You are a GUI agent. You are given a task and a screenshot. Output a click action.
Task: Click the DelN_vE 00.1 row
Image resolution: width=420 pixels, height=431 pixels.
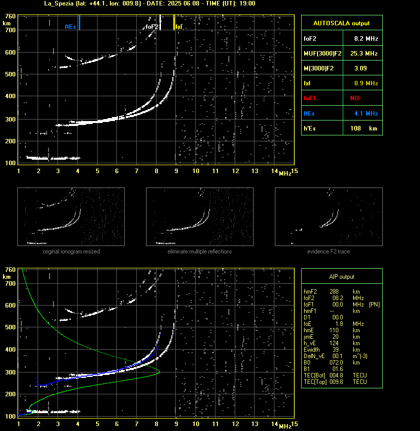click(334, 356)
